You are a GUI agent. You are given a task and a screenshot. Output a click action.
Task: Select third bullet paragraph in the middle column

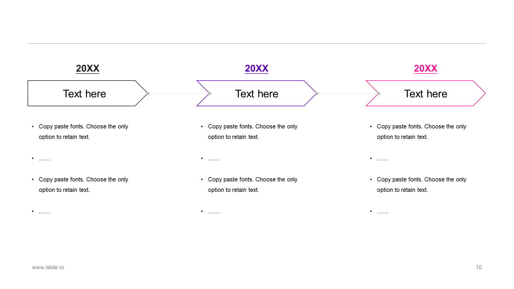pos(253,185)
